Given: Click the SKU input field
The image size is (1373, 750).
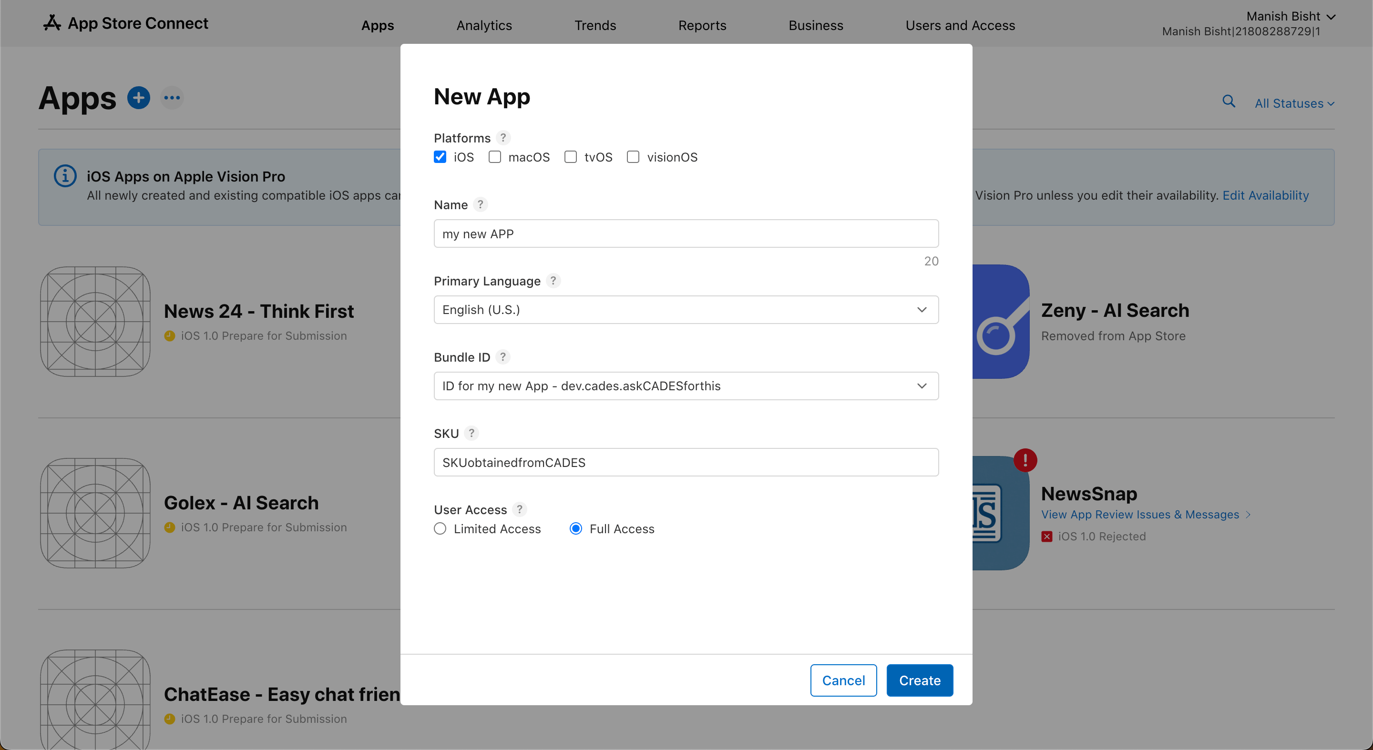Looking at the screenshot, I should pos(686,462).
